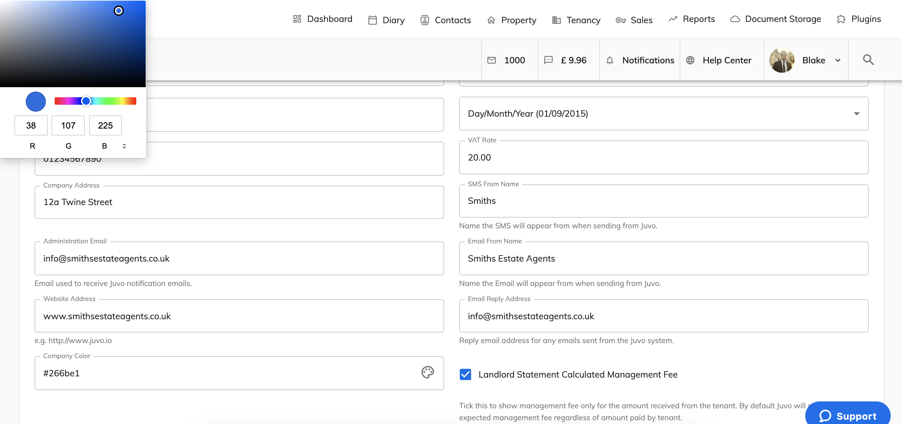
Task: Click the Company Color hex field
Action: pyautogui.click(x=239, y=373)
